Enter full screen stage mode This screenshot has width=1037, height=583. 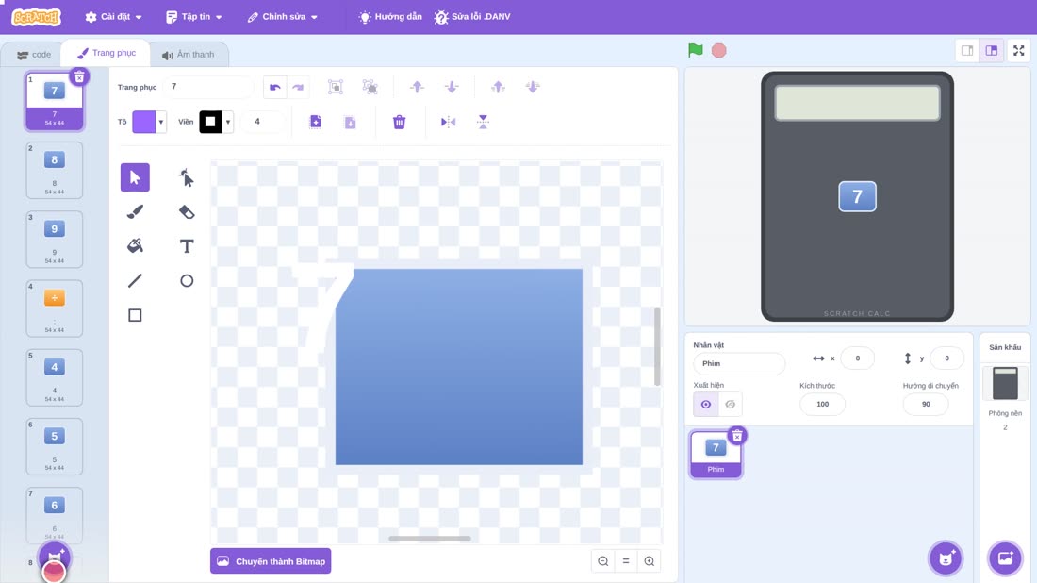coord(1018,50)
